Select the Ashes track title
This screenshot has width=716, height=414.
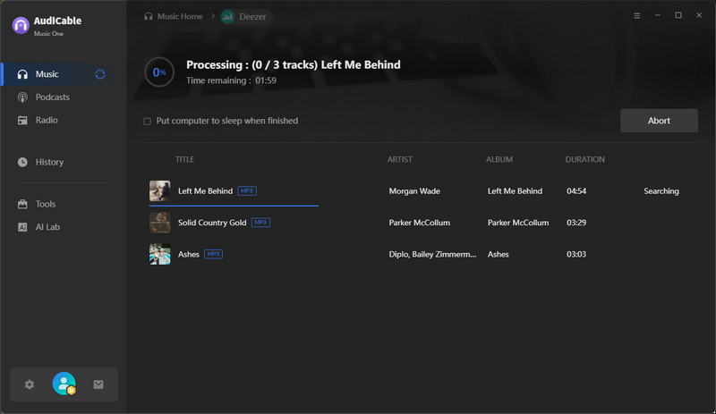pos(189,254)
